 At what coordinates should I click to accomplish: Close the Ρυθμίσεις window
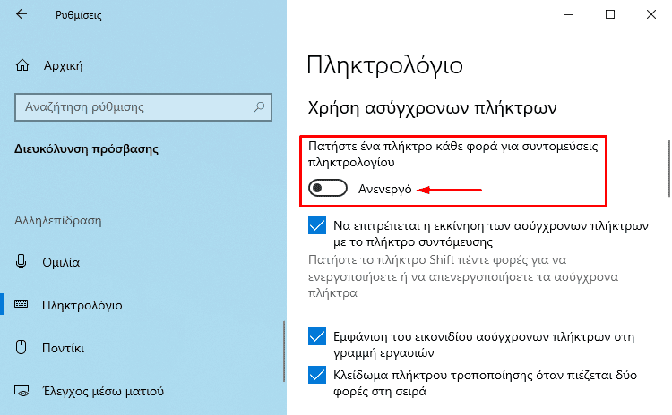point(651,14)
